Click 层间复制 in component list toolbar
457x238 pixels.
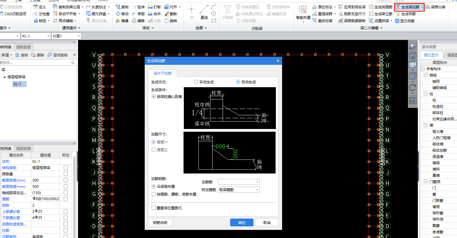click(x=58, y=55)
